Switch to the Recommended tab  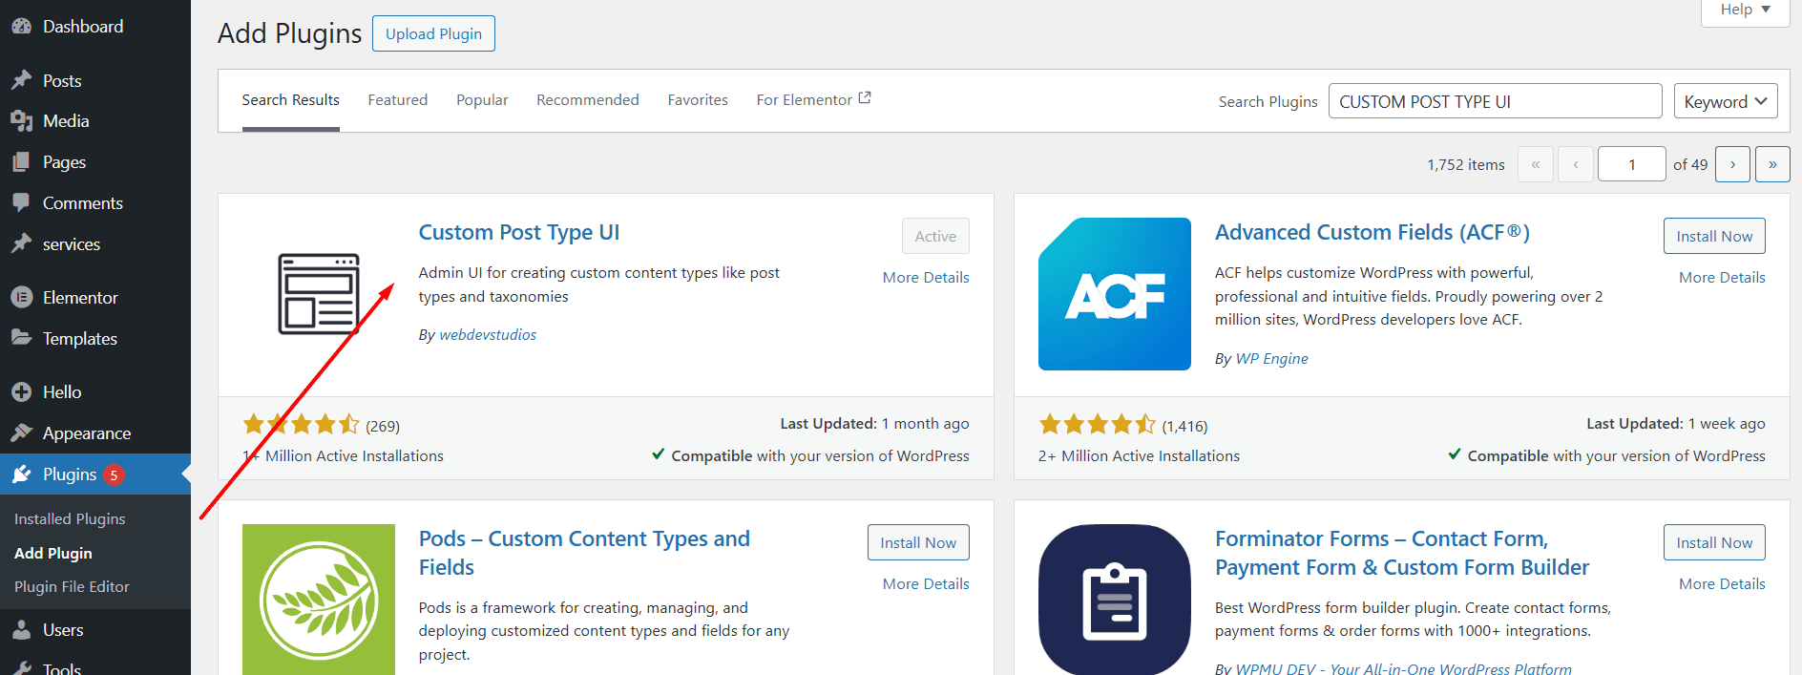pyautogui.click(x=588, y=100)
